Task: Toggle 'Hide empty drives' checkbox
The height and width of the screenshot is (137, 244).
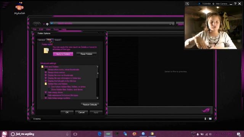Action: click(x=46, y=92)
